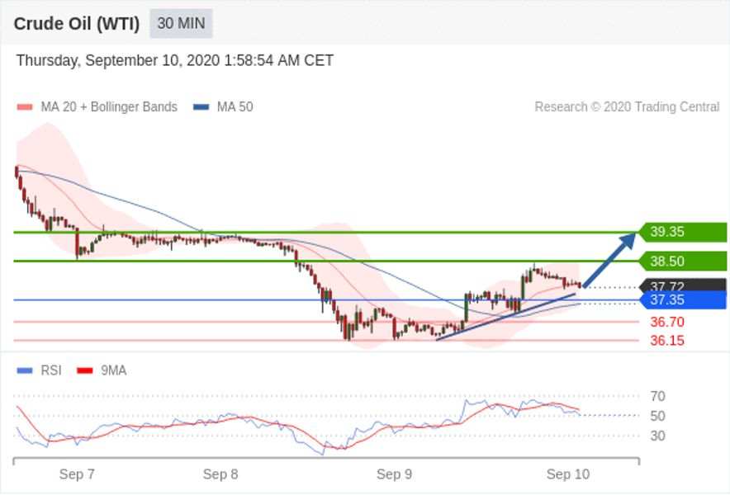The width and height of the screenshot is (730, 495).
Task: Toggle the 9MA legend entry
Action: pos(102,370)
